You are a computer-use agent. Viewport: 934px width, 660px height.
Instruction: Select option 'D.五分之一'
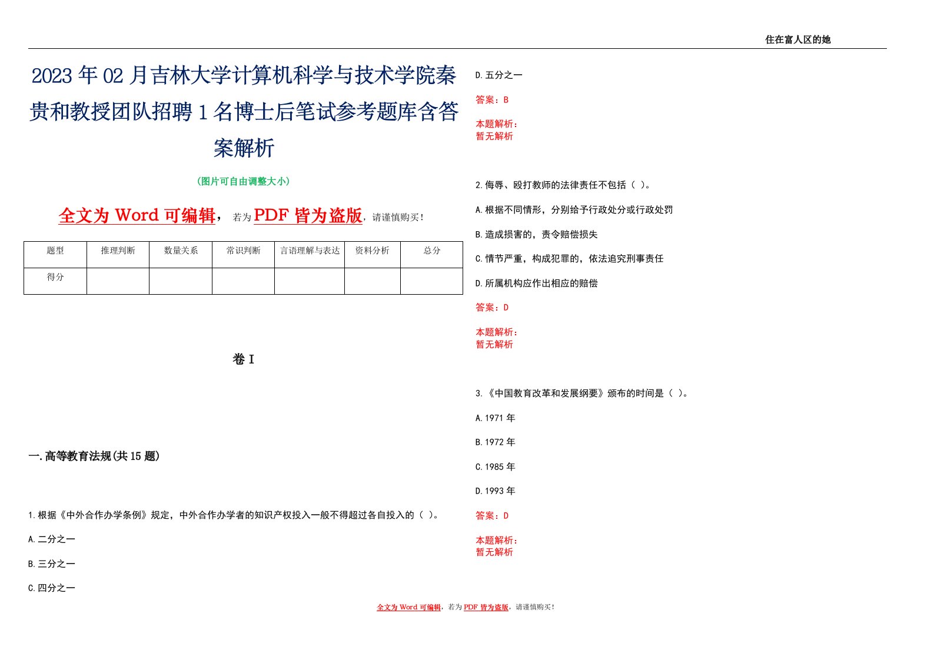499,75
